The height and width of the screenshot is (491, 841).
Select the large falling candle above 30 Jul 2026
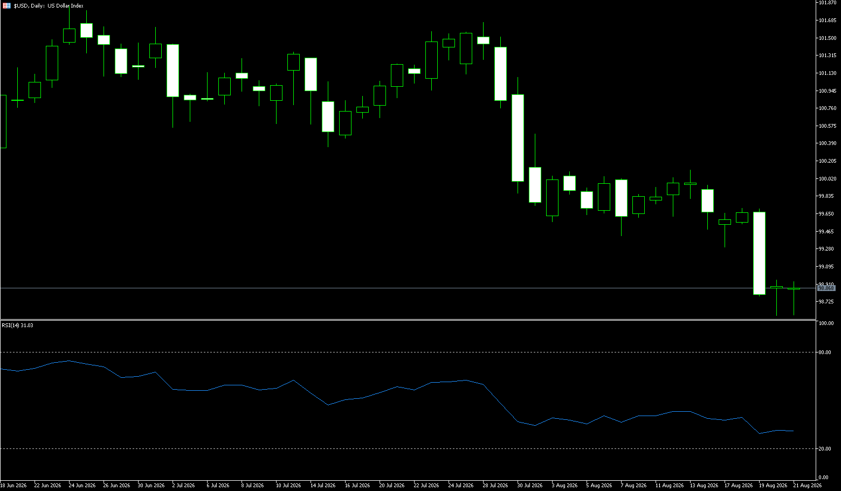[518, 138]
